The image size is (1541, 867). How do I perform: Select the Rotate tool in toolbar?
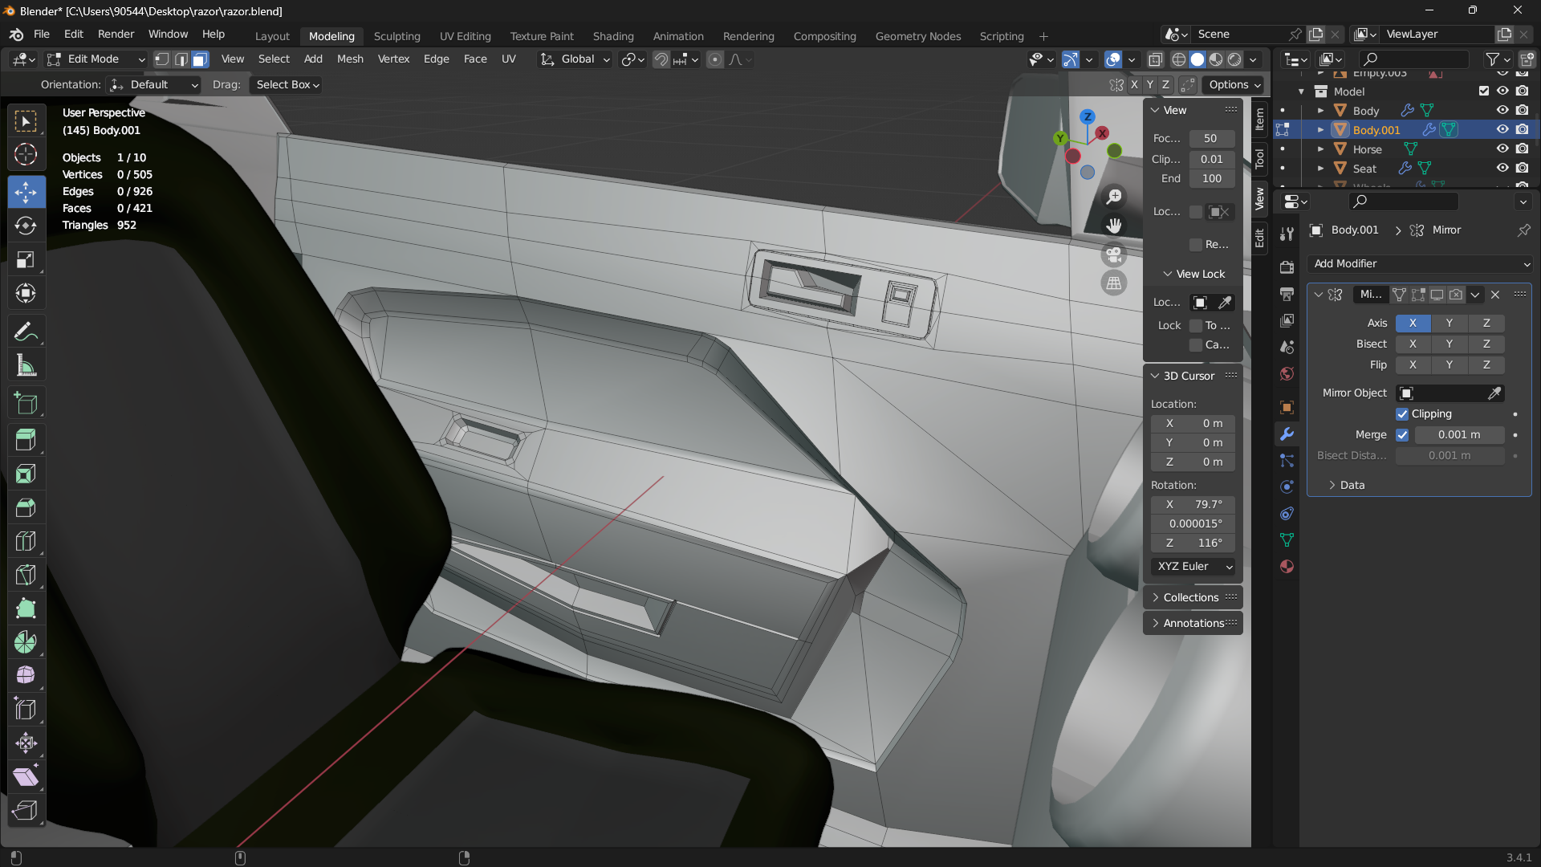tap(26, 226)
